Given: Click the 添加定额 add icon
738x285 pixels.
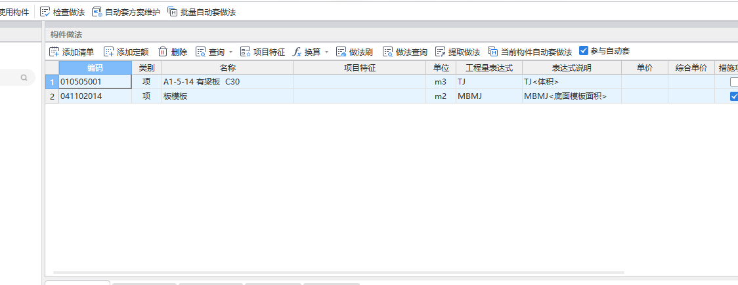Looking at the screenshot, I should click(109, 52).
